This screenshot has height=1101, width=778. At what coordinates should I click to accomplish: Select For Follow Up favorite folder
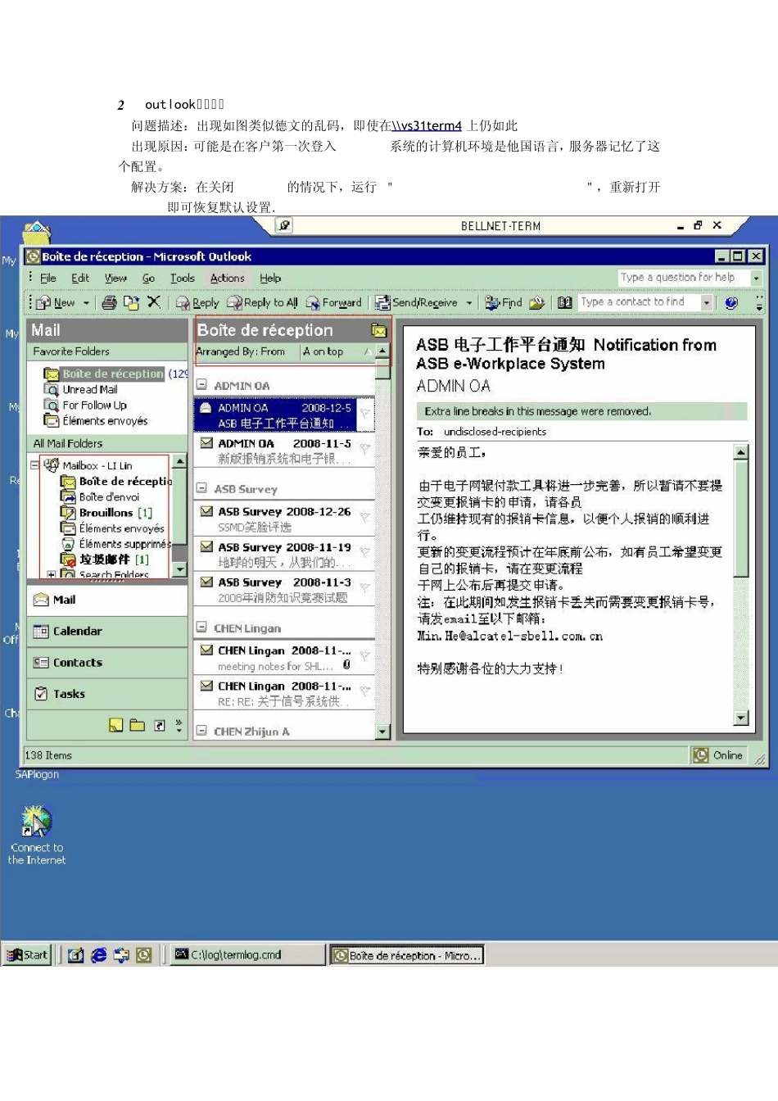click(x=94, y=405)
